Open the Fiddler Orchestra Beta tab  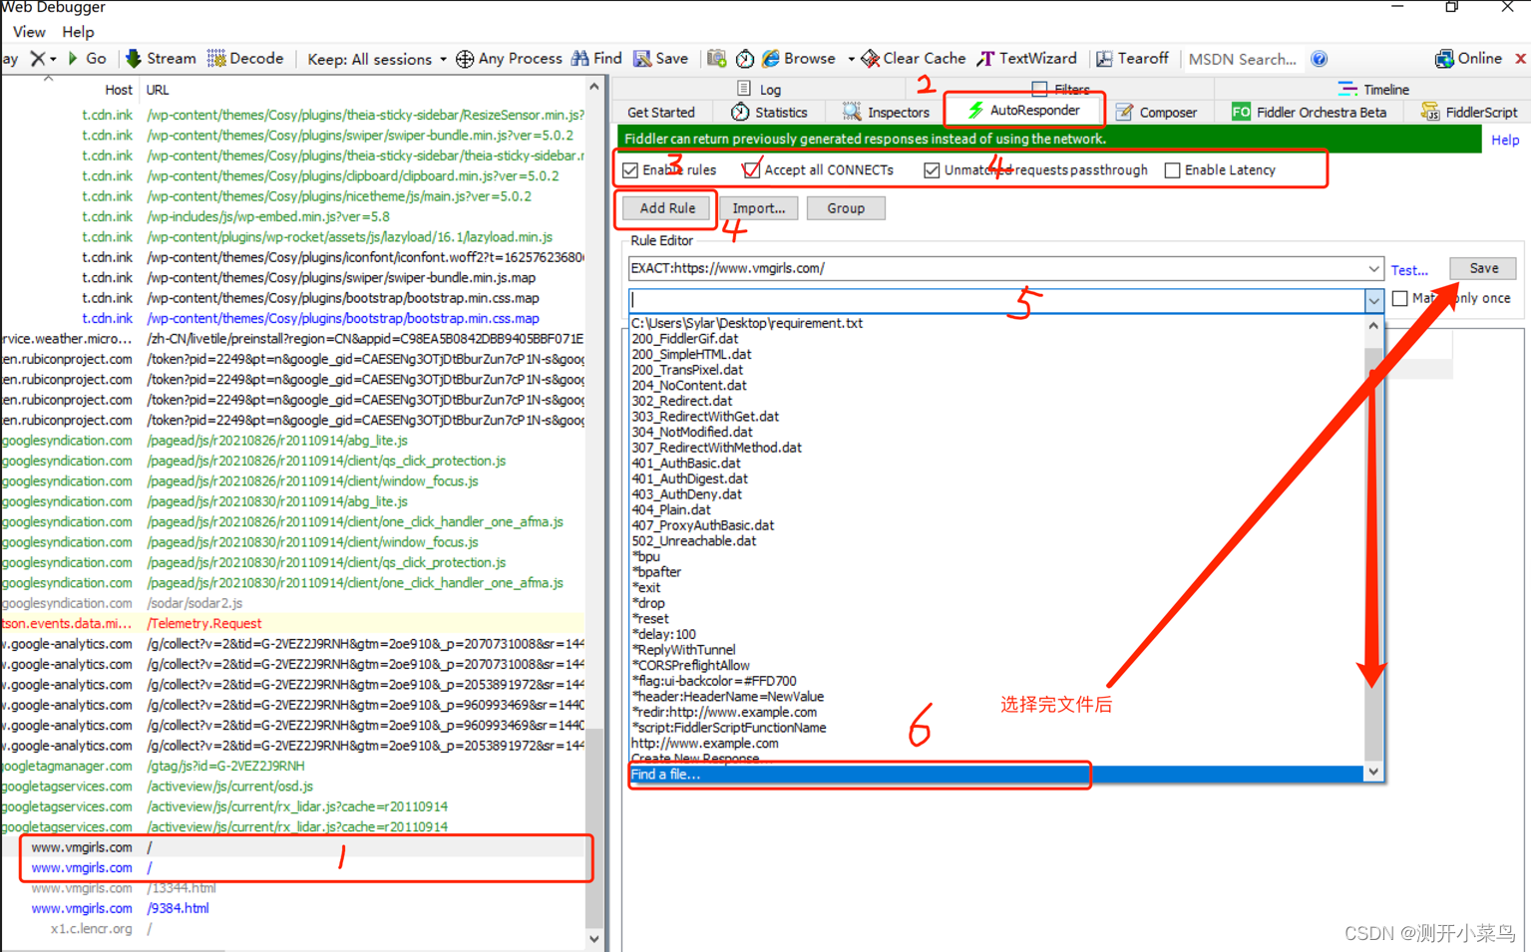click(1309, 113)
